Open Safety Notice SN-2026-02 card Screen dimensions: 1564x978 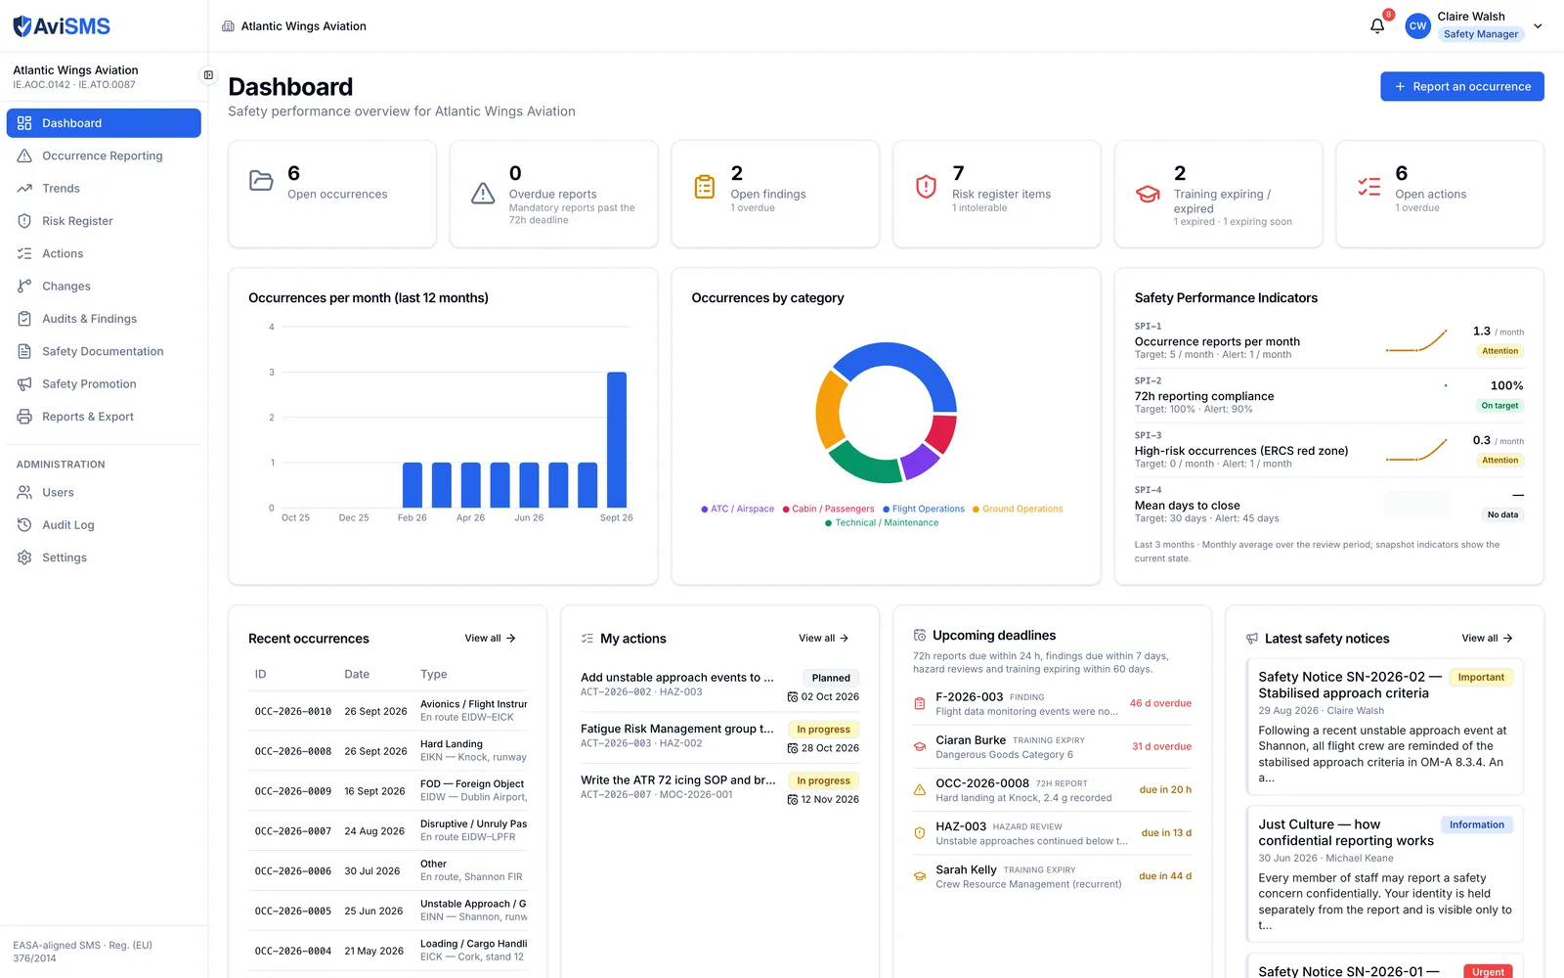point(1385,726)
